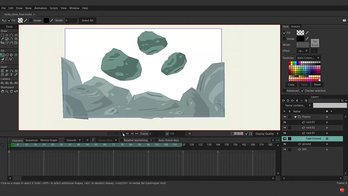348x196 pixels.
Task: Activate the Pan Workspace hand tool
Action: [2, 91]
